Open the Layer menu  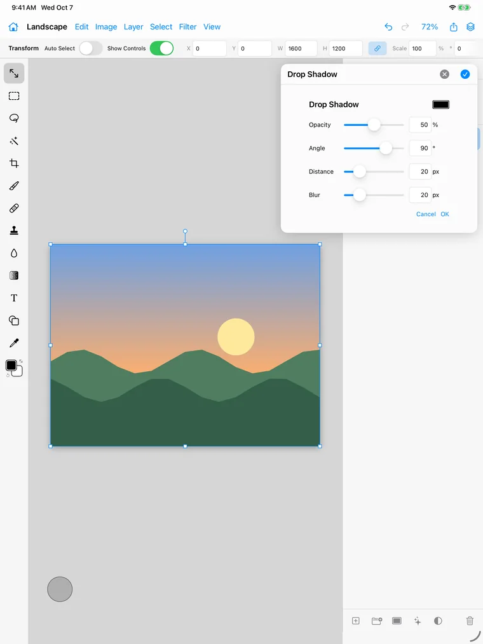pyautogui.click(x=133, y=27)
